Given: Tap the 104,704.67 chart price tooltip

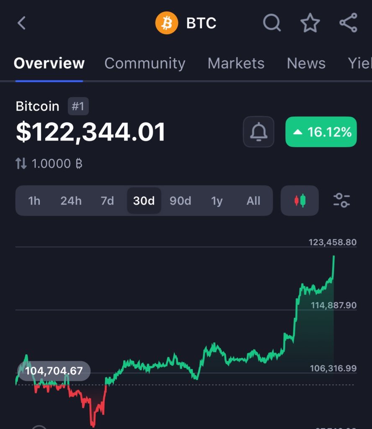Looking at the screenshot, I should [54, 371].
